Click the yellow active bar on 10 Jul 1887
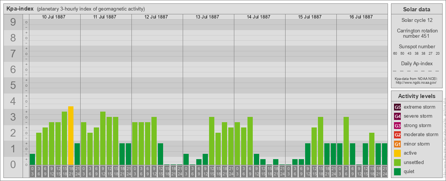 coord(71,135)
